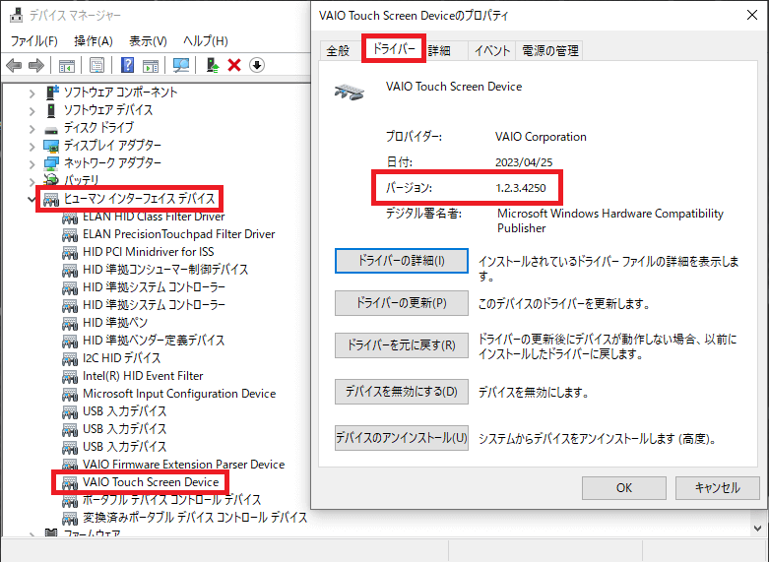Open the イベント tab
This screenshot has width=769, height=562.
(492, 50)
